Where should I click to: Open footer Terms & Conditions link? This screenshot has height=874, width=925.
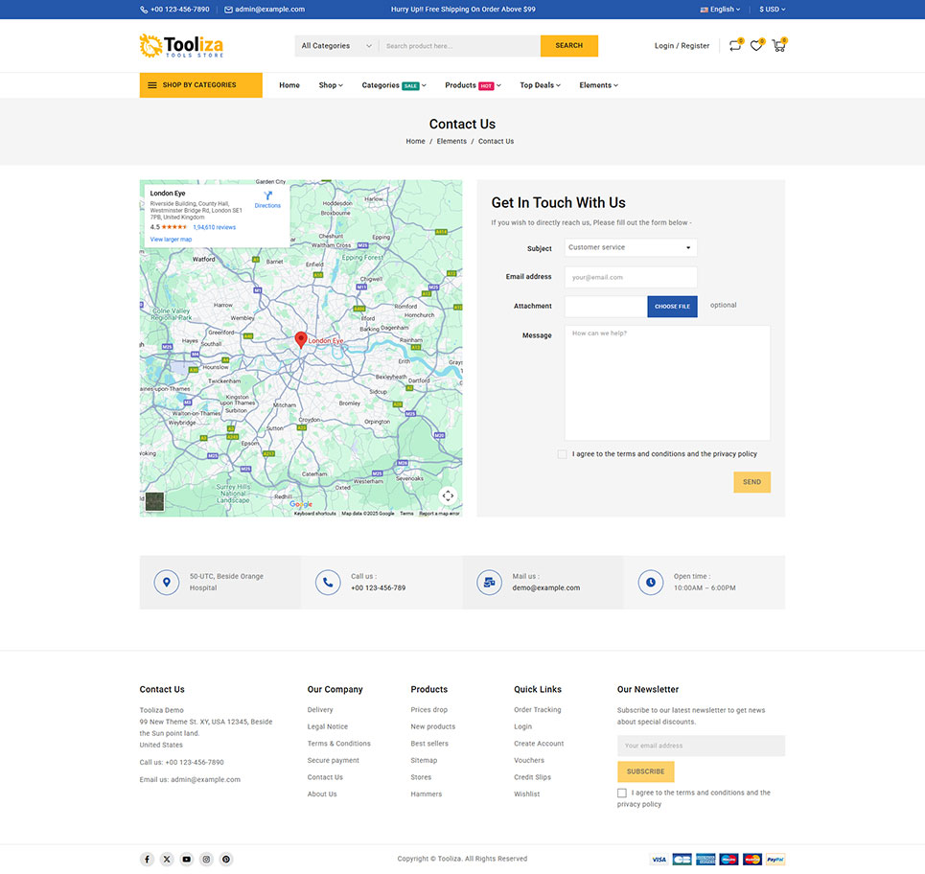[338, 744]
